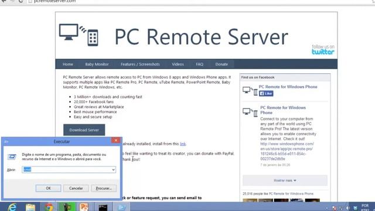This screenshot has height=211, width=375.
Task: Close the Executar dialog
Action: [x=116, y=141]
